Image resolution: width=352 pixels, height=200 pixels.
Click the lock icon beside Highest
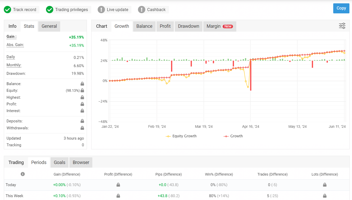point(82,97)
